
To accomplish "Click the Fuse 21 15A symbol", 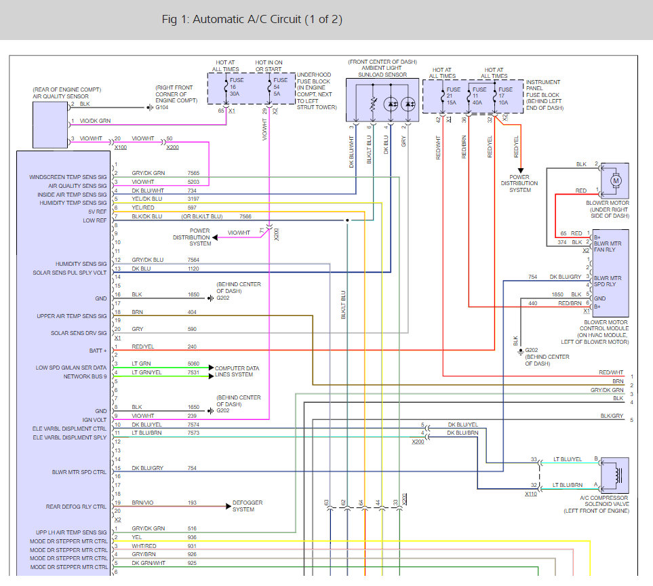I will point(443,96).
